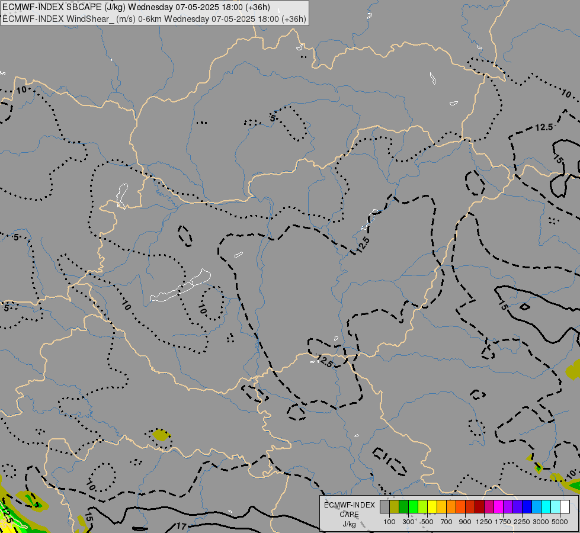This screenshot has height=533, width=580.
Task: Click the dark red legend swatch before 1250
Action: [x=480, y=506]
